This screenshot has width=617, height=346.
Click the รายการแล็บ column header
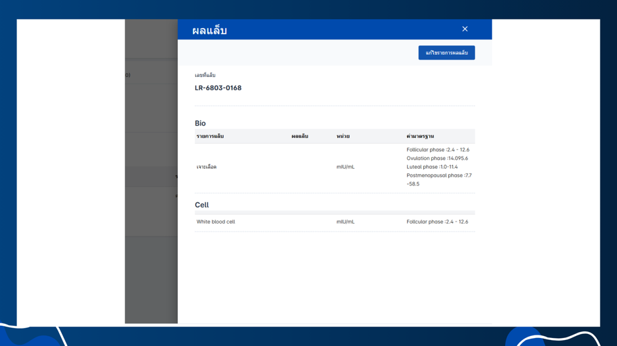[x=210, y=137]
